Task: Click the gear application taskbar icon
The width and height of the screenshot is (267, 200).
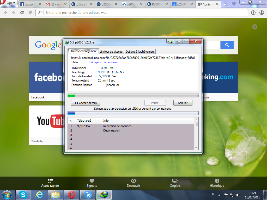Action: click(88, 195)
